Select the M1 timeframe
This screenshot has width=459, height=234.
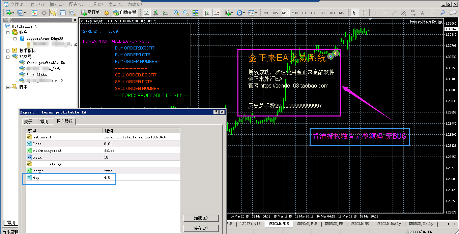(x=266, y=13)
